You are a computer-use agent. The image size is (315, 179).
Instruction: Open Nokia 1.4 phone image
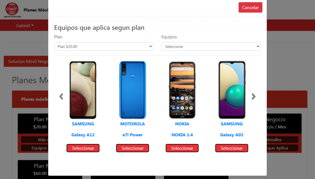(x=182, y=90)
